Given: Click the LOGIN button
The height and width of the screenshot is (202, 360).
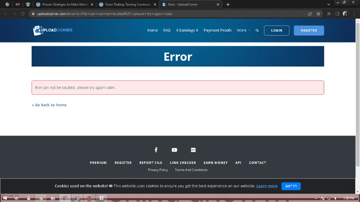Looking at the screenshot, I should click(x=276, y=31).
